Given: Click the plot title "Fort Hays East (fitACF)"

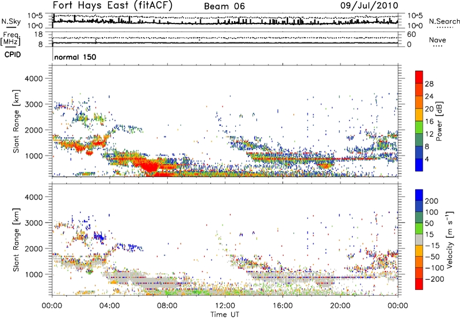Looking at the screenshot, I should click(x=112, y=6).
